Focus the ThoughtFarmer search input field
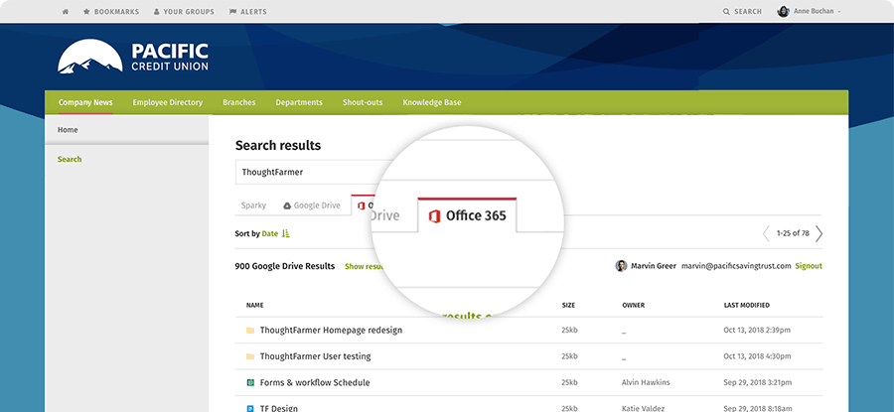894x412 pixels. [x=308, y=172]
